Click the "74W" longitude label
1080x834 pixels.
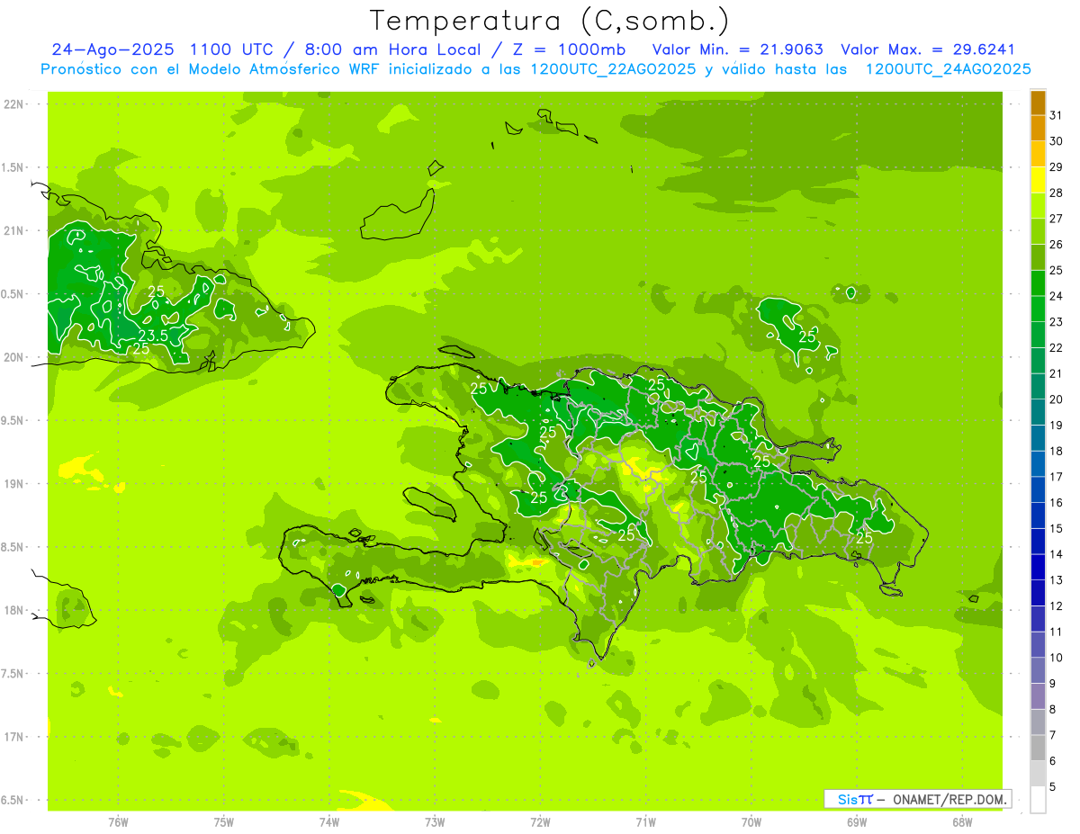(x=329, y=821)
